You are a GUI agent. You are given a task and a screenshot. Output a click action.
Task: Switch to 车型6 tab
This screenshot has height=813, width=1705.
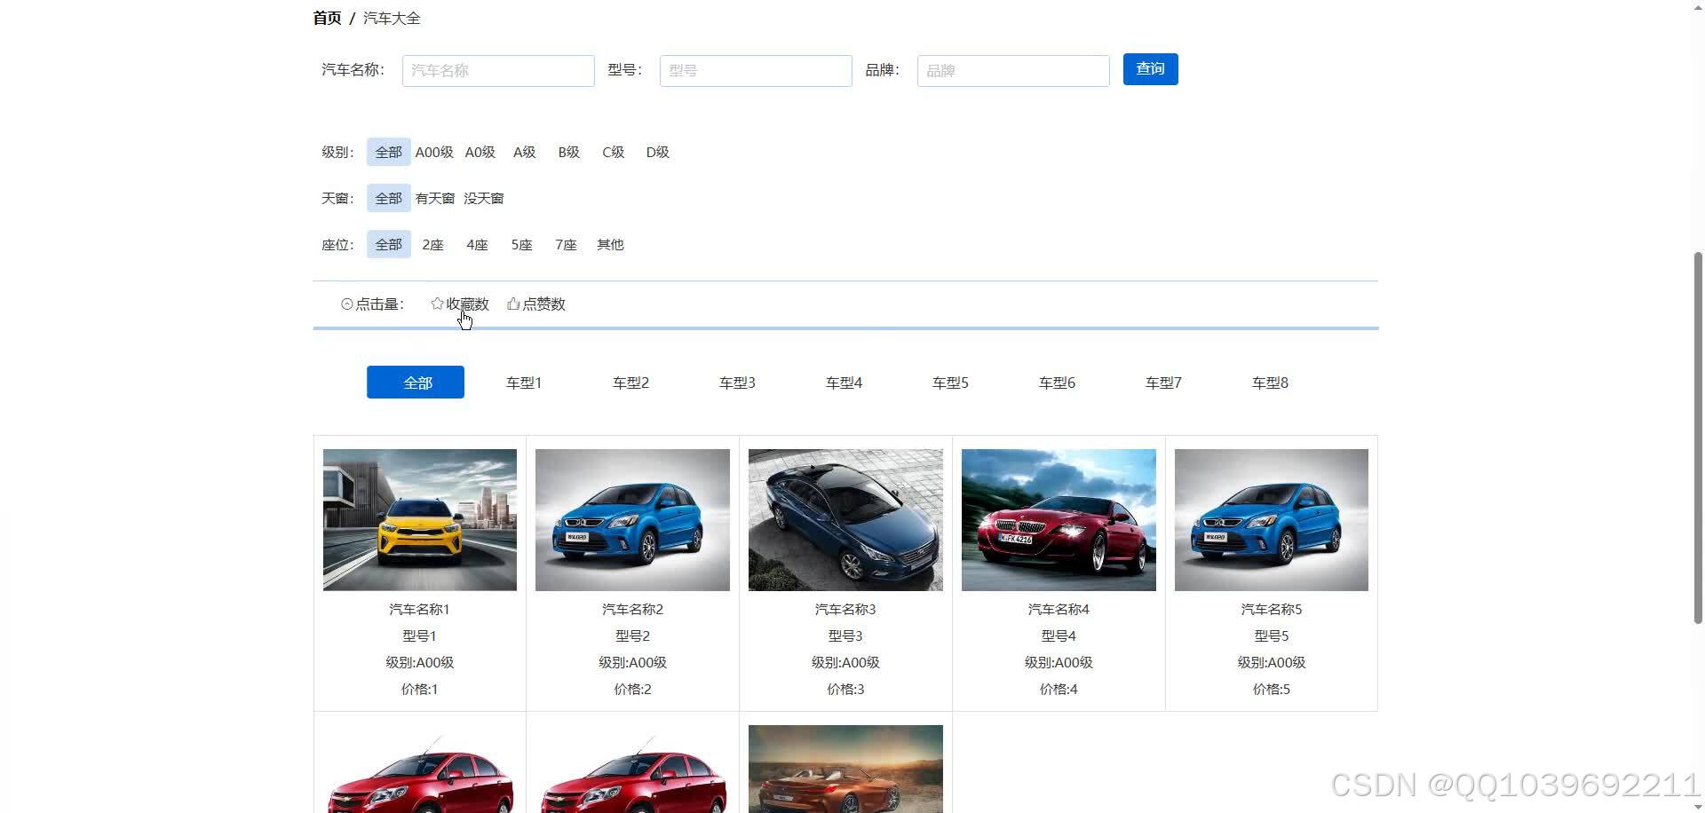(1057, 383)
